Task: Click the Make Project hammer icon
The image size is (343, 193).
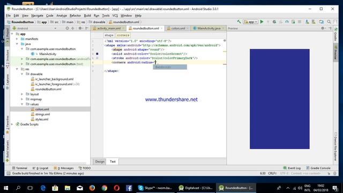Action: 239,21
